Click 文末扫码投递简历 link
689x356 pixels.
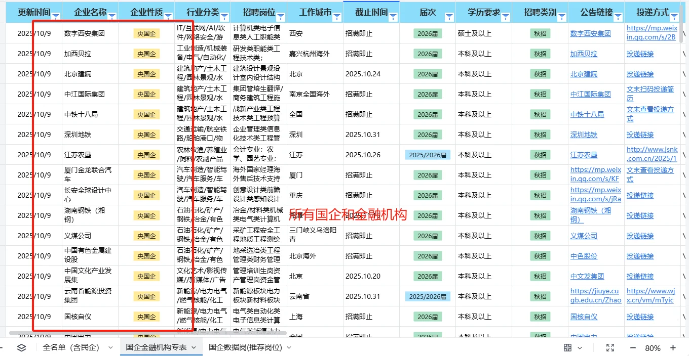[x=650, y=94]
